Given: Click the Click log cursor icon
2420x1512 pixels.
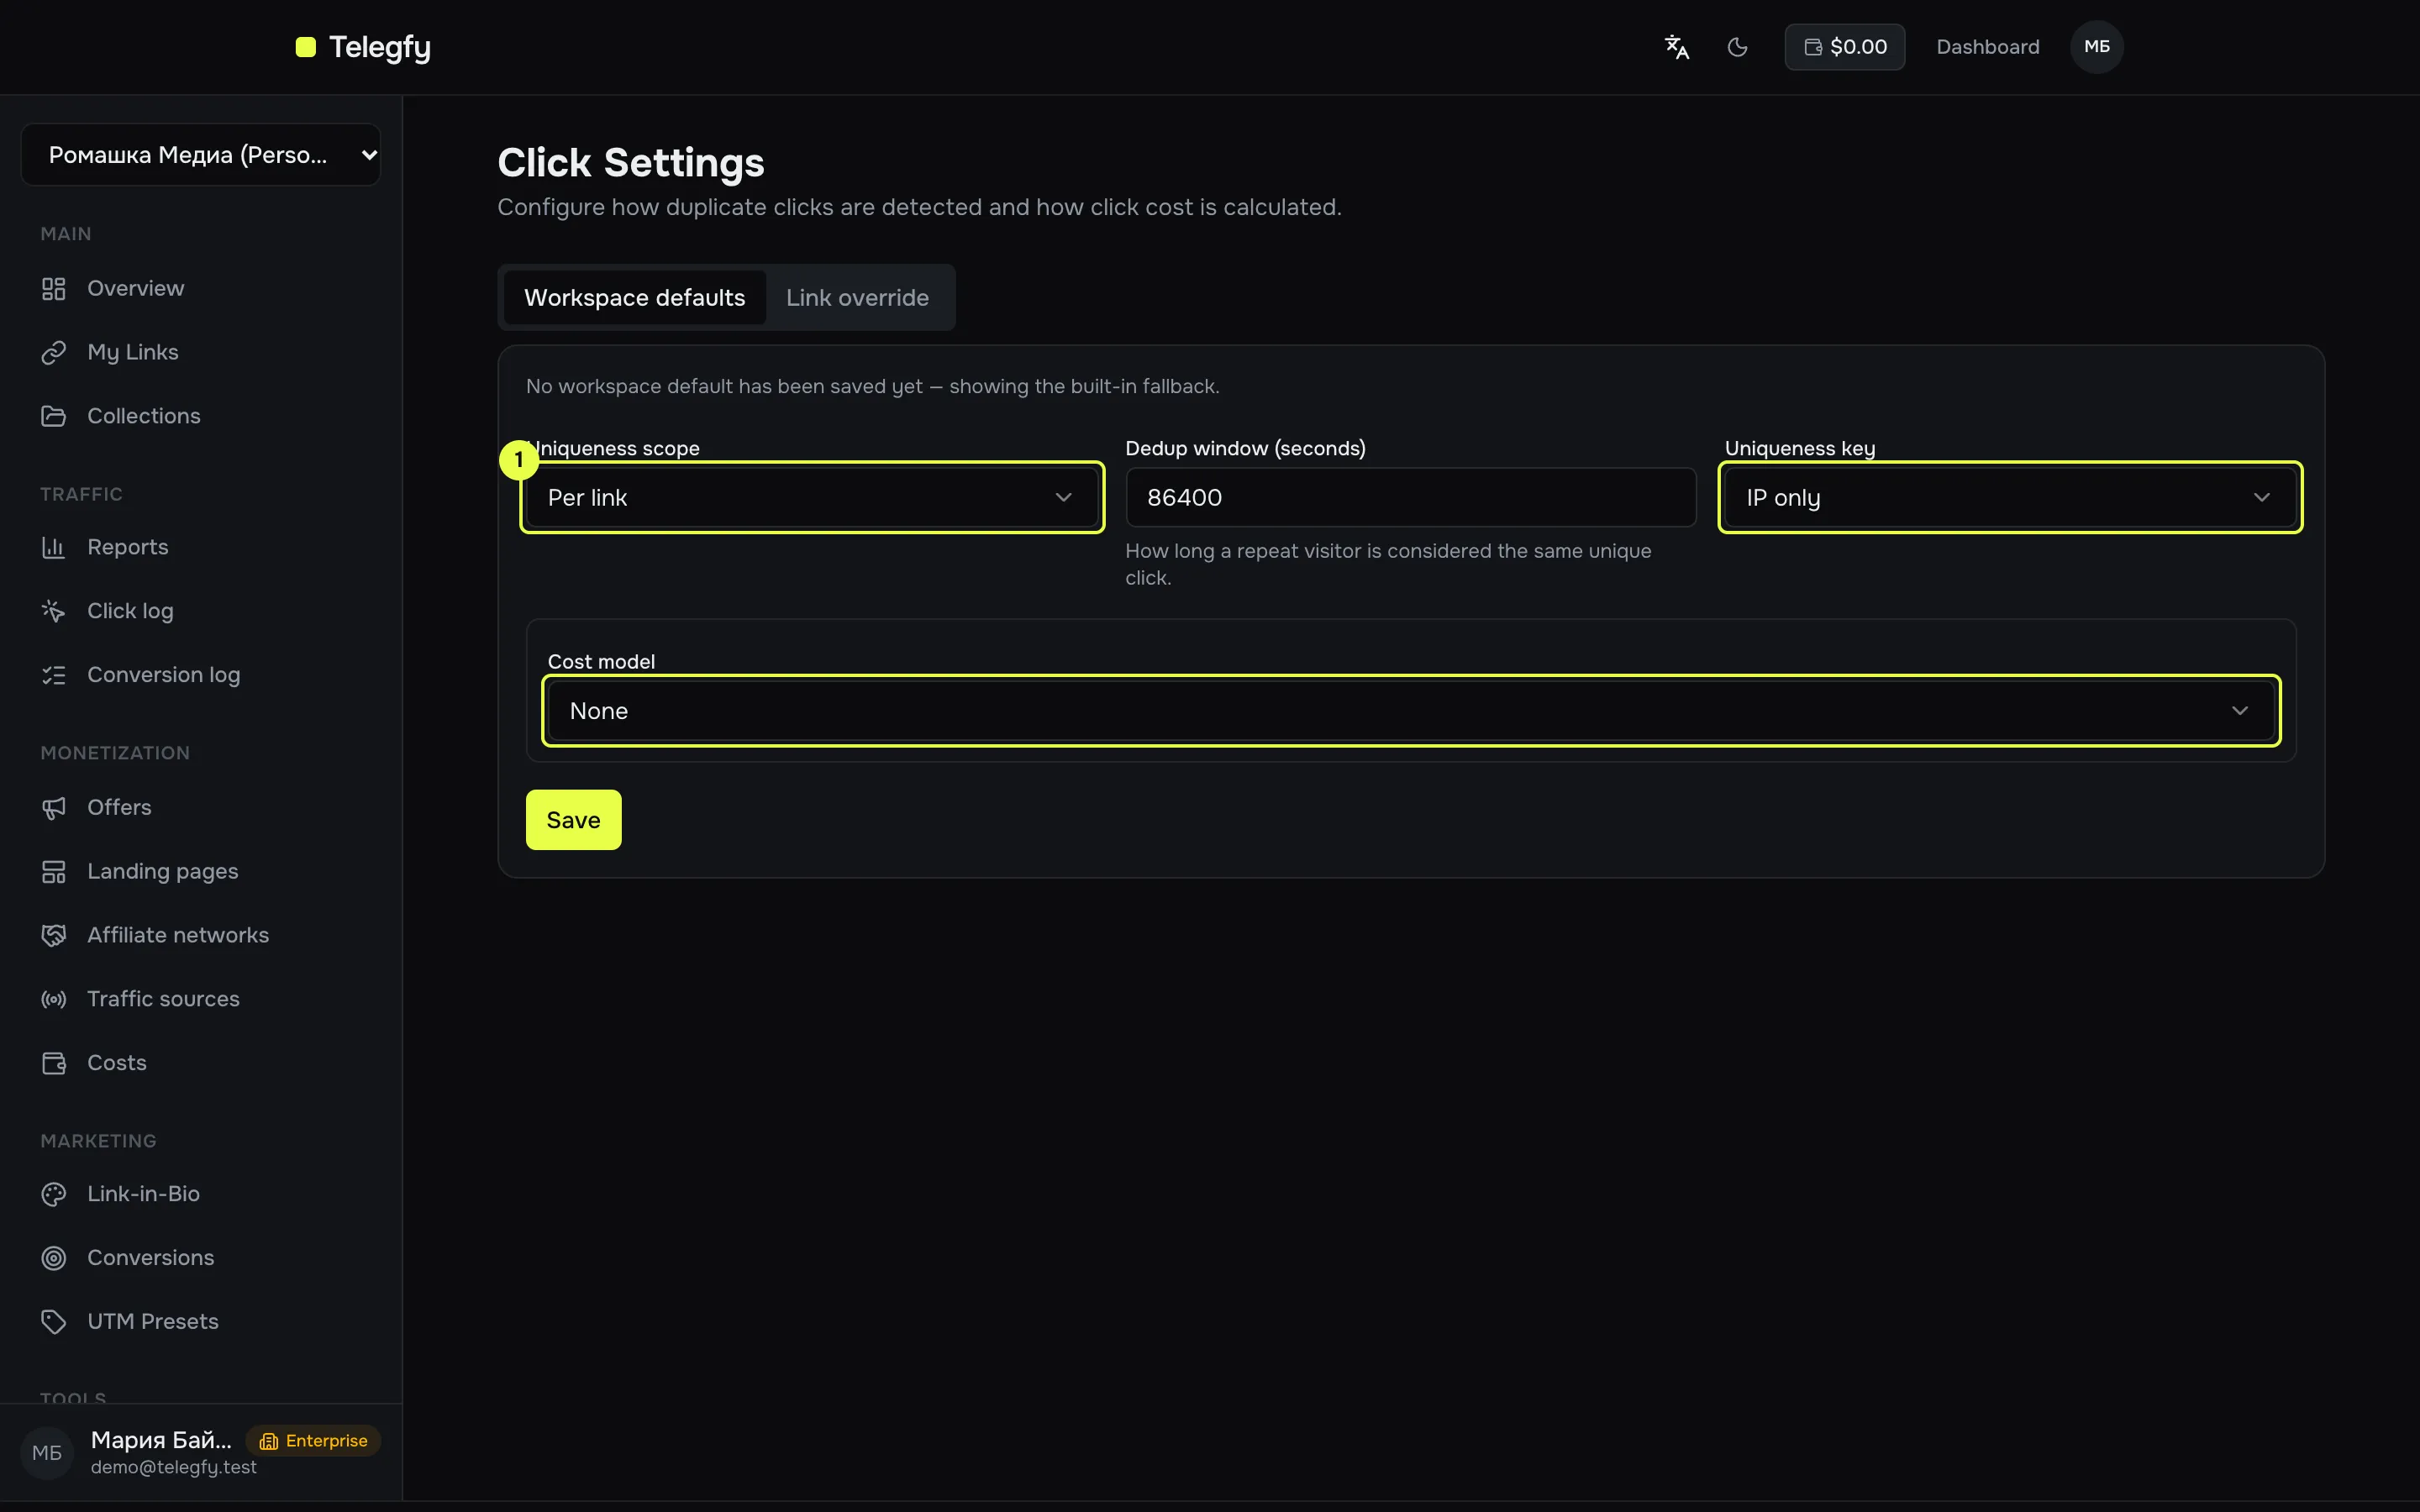Looking at the screenshot, I should tap(54, 611).
